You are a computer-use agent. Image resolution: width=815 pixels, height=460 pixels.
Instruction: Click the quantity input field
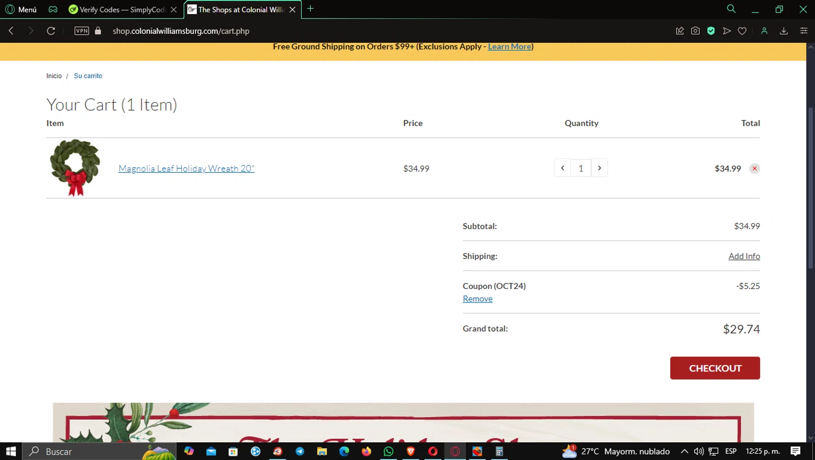click(x=581, y=168)
